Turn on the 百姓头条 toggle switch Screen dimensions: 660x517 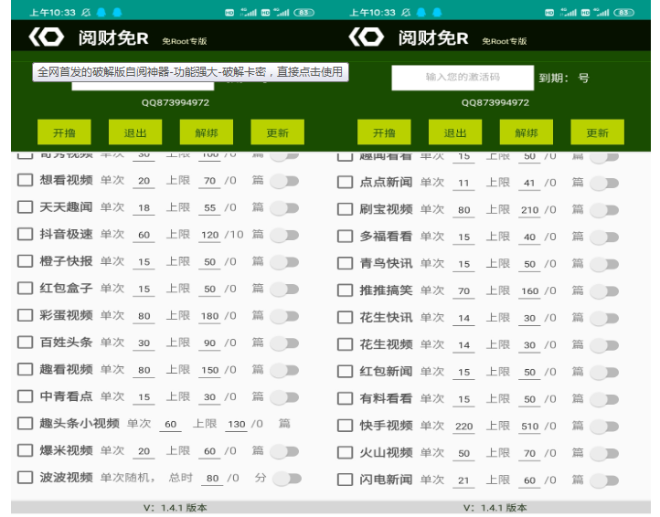point(284,343)
